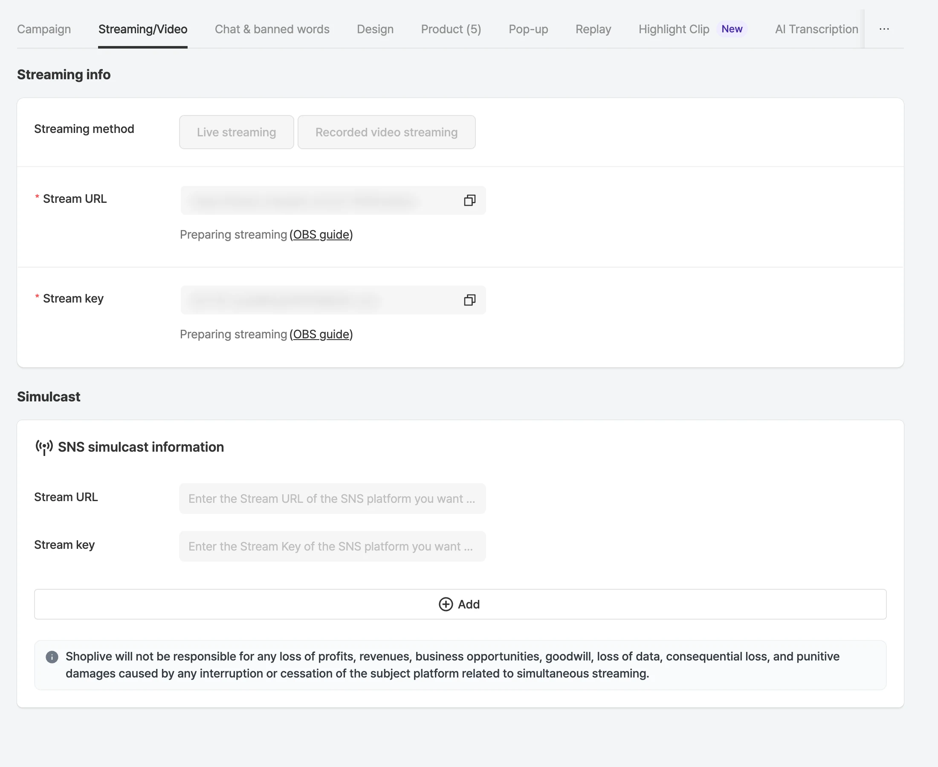Go to Chat & banned words tab

[x=272, y=29]
